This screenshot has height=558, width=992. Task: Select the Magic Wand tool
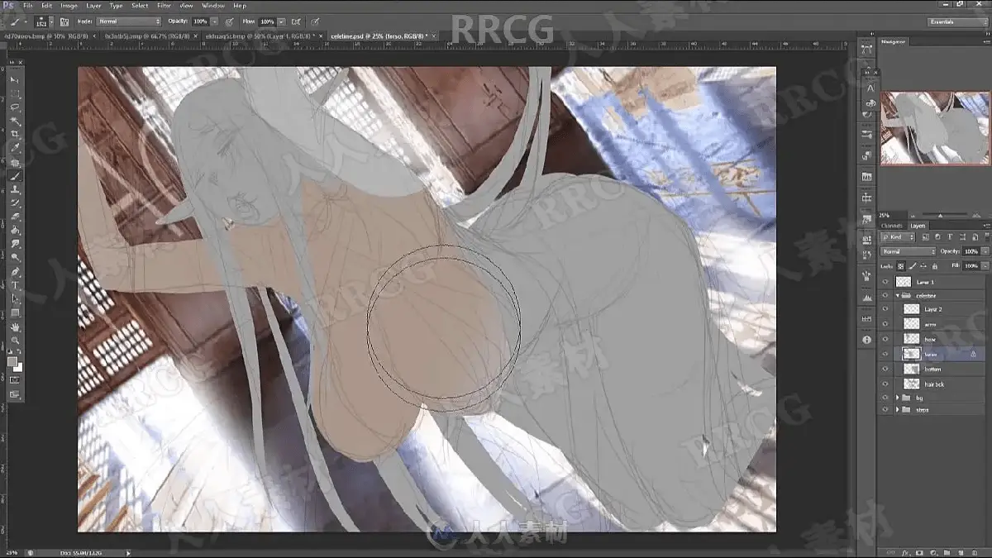tap(14, 121)
